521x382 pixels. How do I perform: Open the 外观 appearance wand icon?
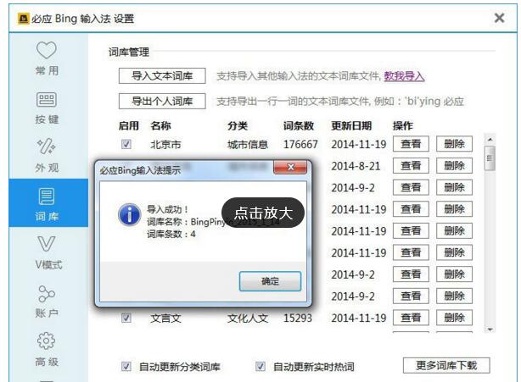tap(47, 147)
